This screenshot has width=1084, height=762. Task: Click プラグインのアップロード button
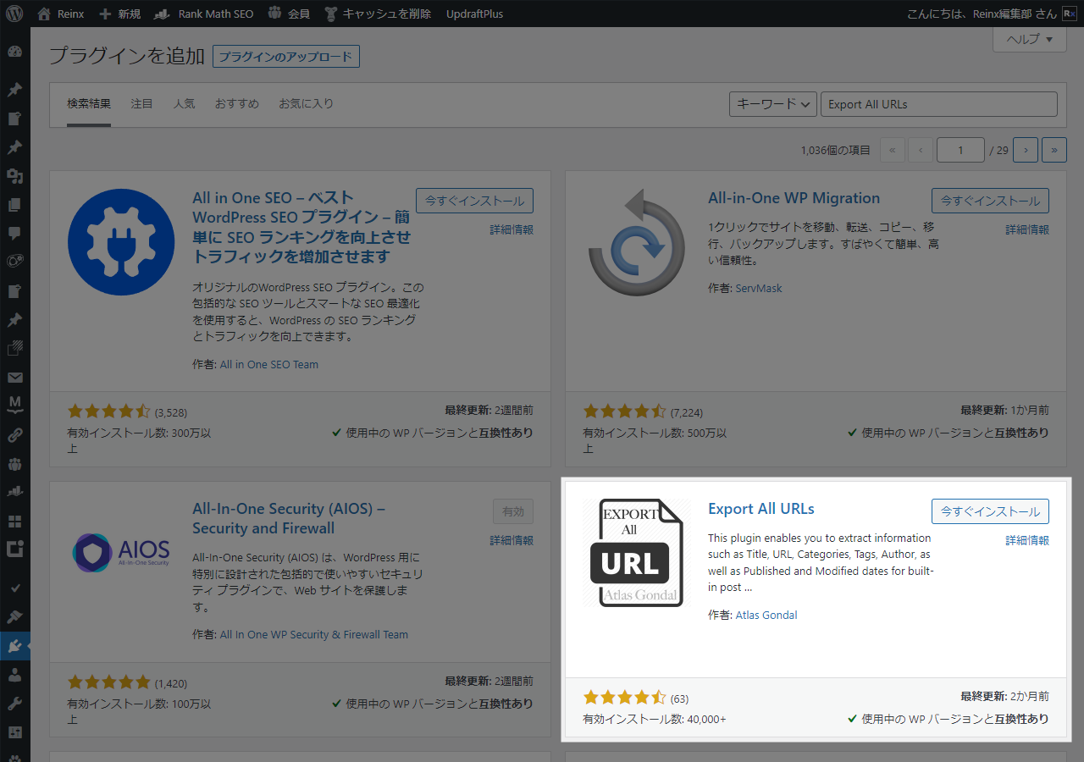(x=286, y=57)
